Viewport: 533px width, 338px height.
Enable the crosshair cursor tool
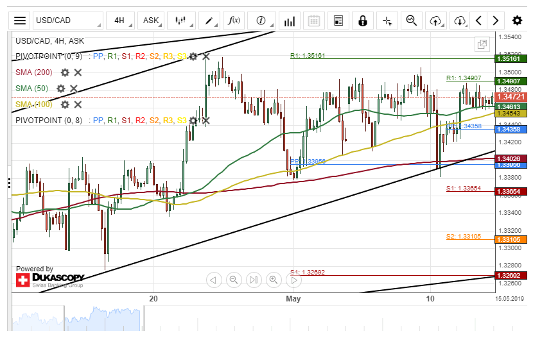coord(387,21)
